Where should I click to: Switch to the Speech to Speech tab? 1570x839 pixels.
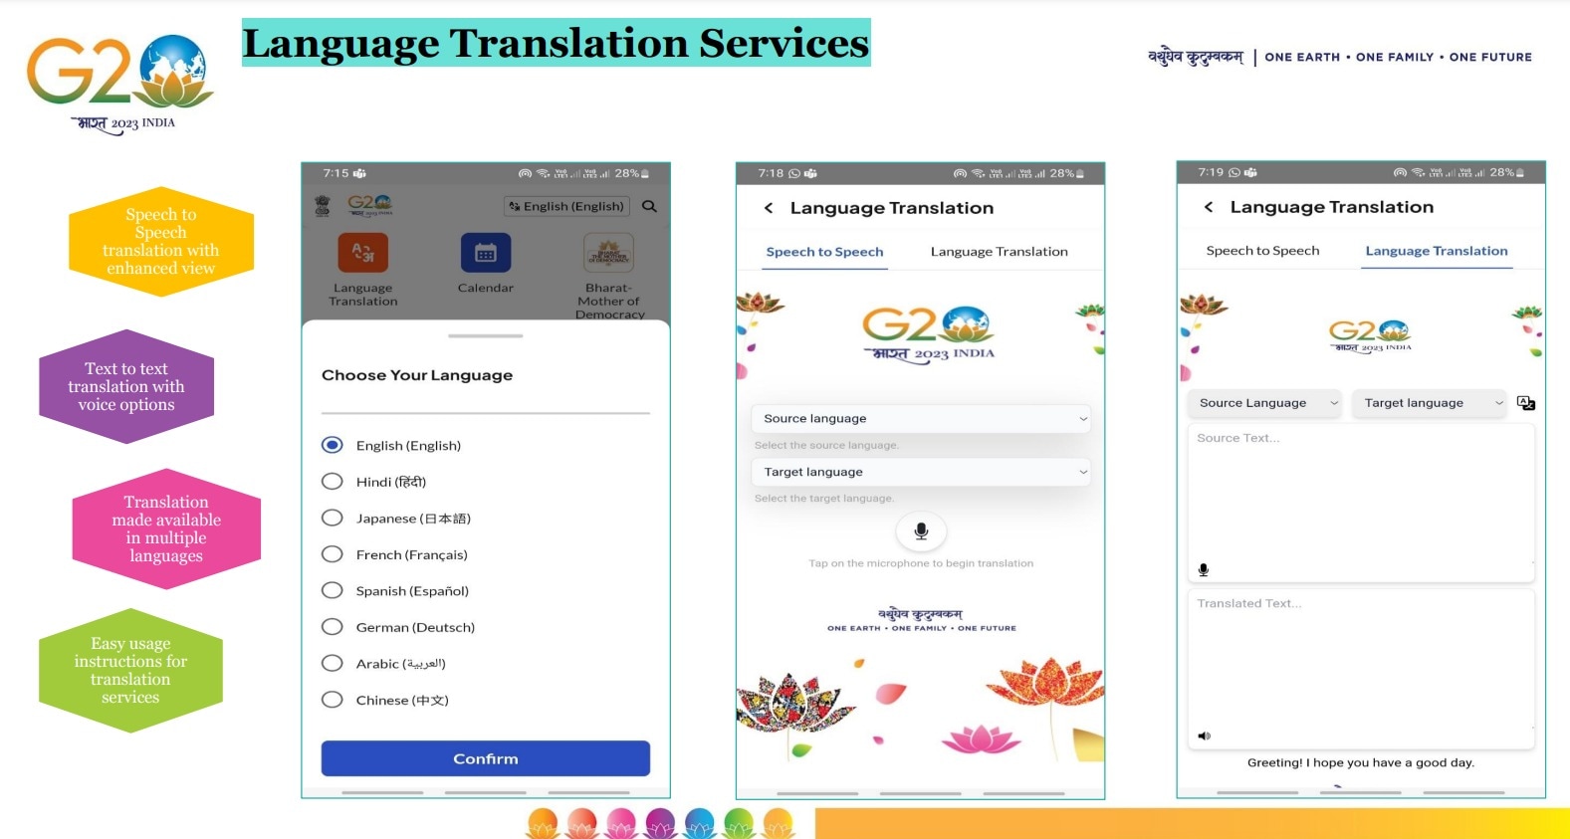click(1262, 251)
